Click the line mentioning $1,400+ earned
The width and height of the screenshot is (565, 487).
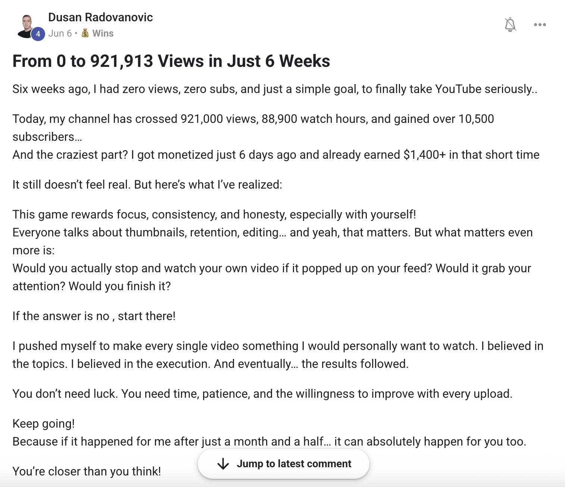[276, 155]
